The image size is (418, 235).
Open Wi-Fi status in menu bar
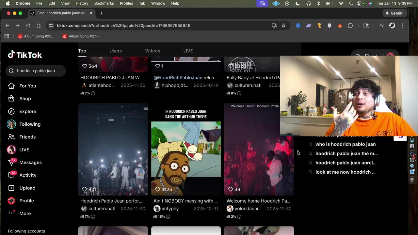point(341,3)
